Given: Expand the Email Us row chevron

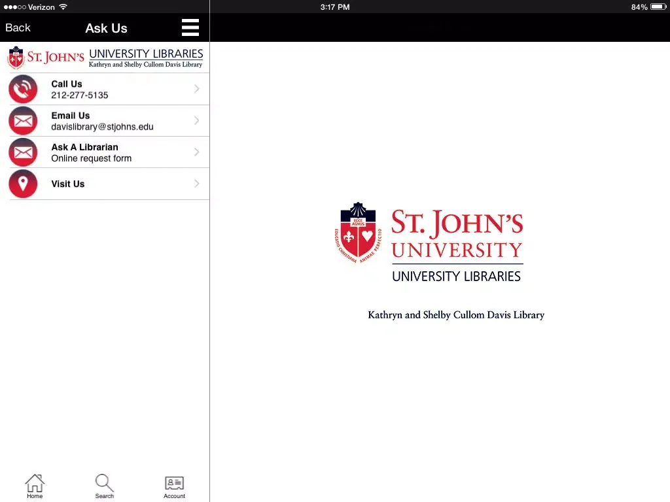Looking at the screenshot, I should click(x=196, y=120).
